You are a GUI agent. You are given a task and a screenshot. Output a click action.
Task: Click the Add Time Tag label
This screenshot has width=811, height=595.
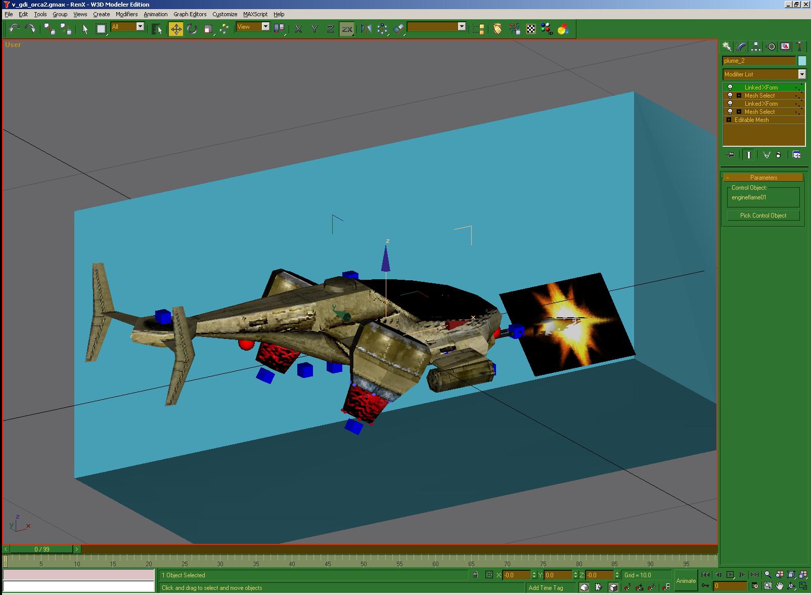tap(546, 588)
